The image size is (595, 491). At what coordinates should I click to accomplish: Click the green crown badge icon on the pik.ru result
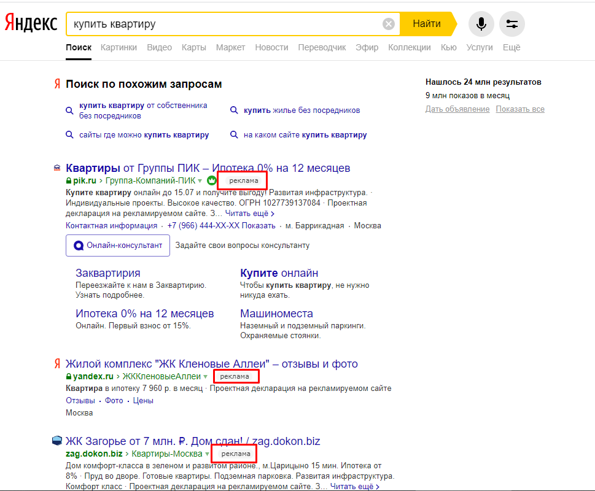tap(212, 180)
